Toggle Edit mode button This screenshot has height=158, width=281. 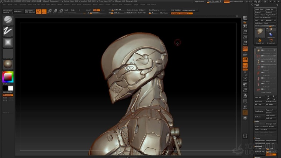tap(38, 12)
